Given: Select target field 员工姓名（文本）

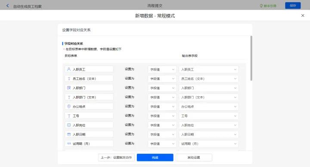Looking at the screenshot, I should click(89, 79).
